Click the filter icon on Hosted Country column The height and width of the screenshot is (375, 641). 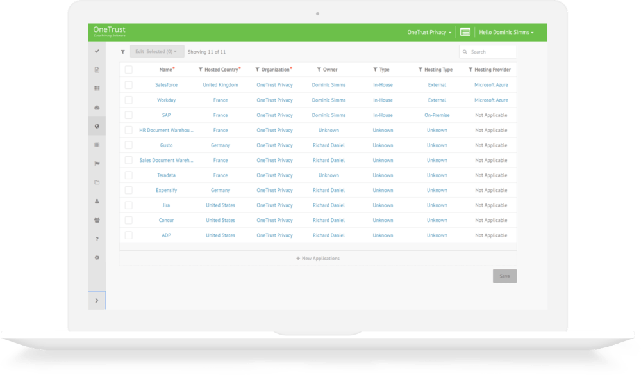(200, 70)
